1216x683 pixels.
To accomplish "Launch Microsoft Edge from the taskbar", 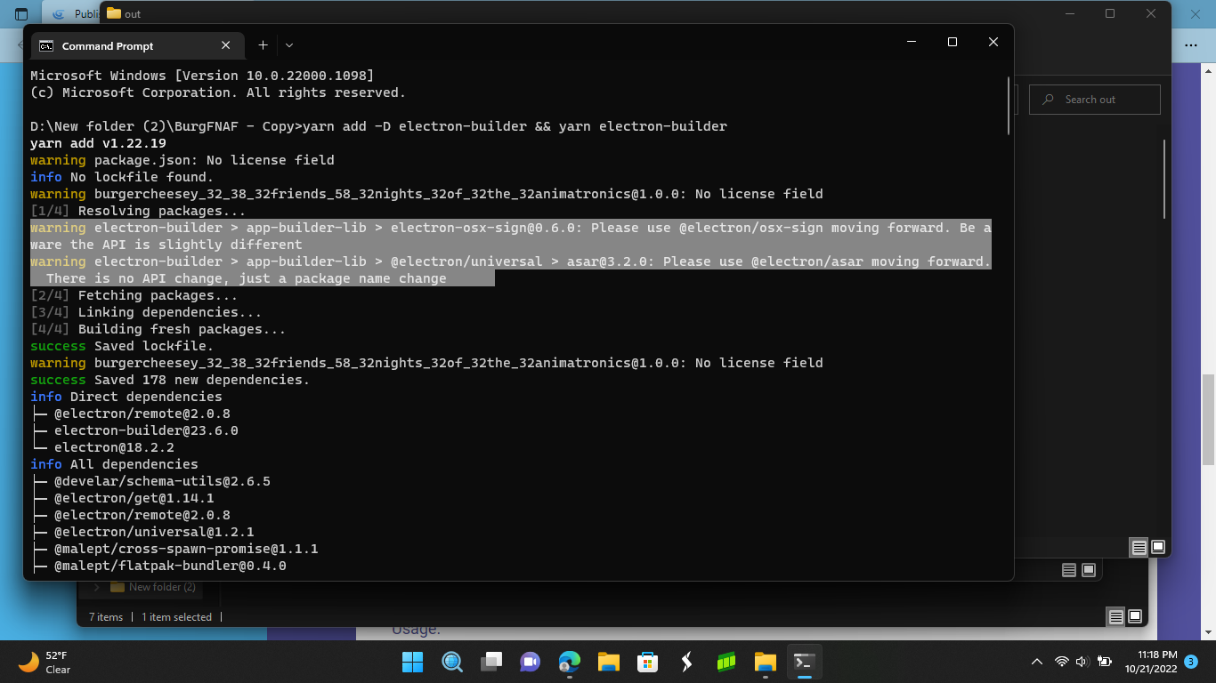I will [569, 662].
